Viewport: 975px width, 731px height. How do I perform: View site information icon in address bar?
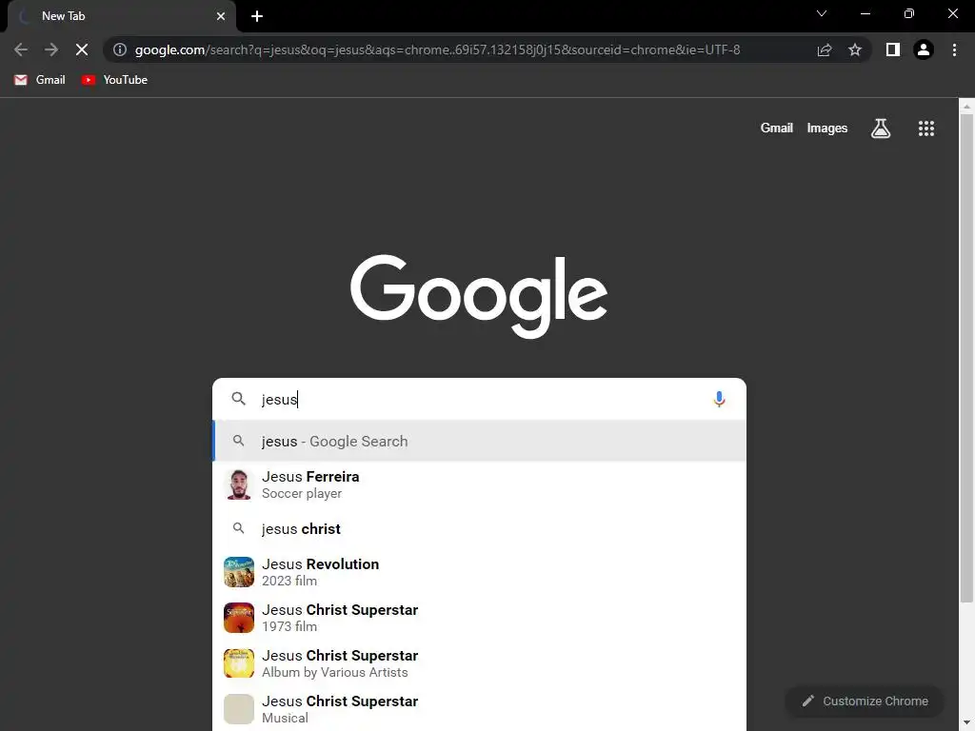pos(120,49)
